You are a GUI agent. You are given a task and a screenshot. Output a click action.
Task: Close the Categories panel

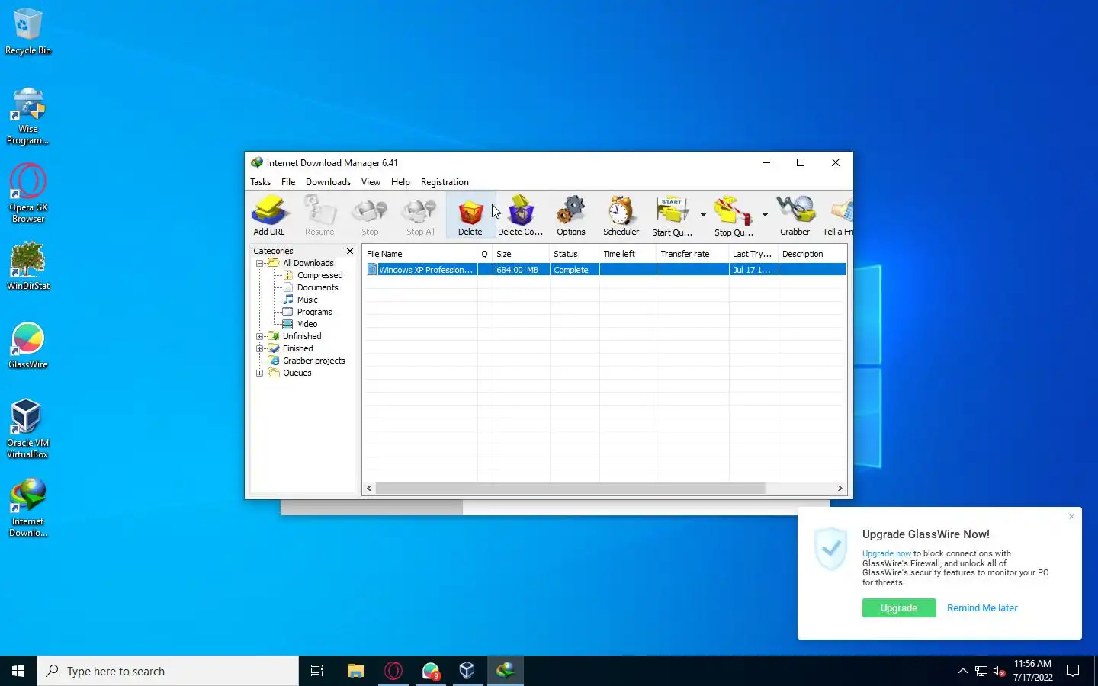[350, 251]
